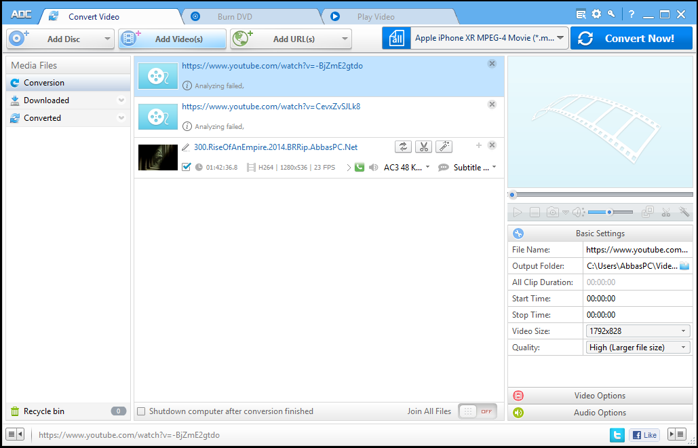
Task: Play the preview video
Action: (x=518, y=212)
